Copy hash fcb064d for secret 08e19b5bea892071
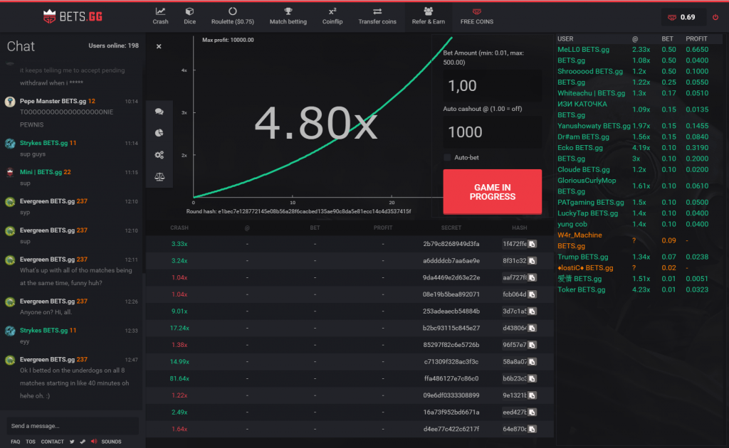Screen dimensions: 729x448 [532, 294]
